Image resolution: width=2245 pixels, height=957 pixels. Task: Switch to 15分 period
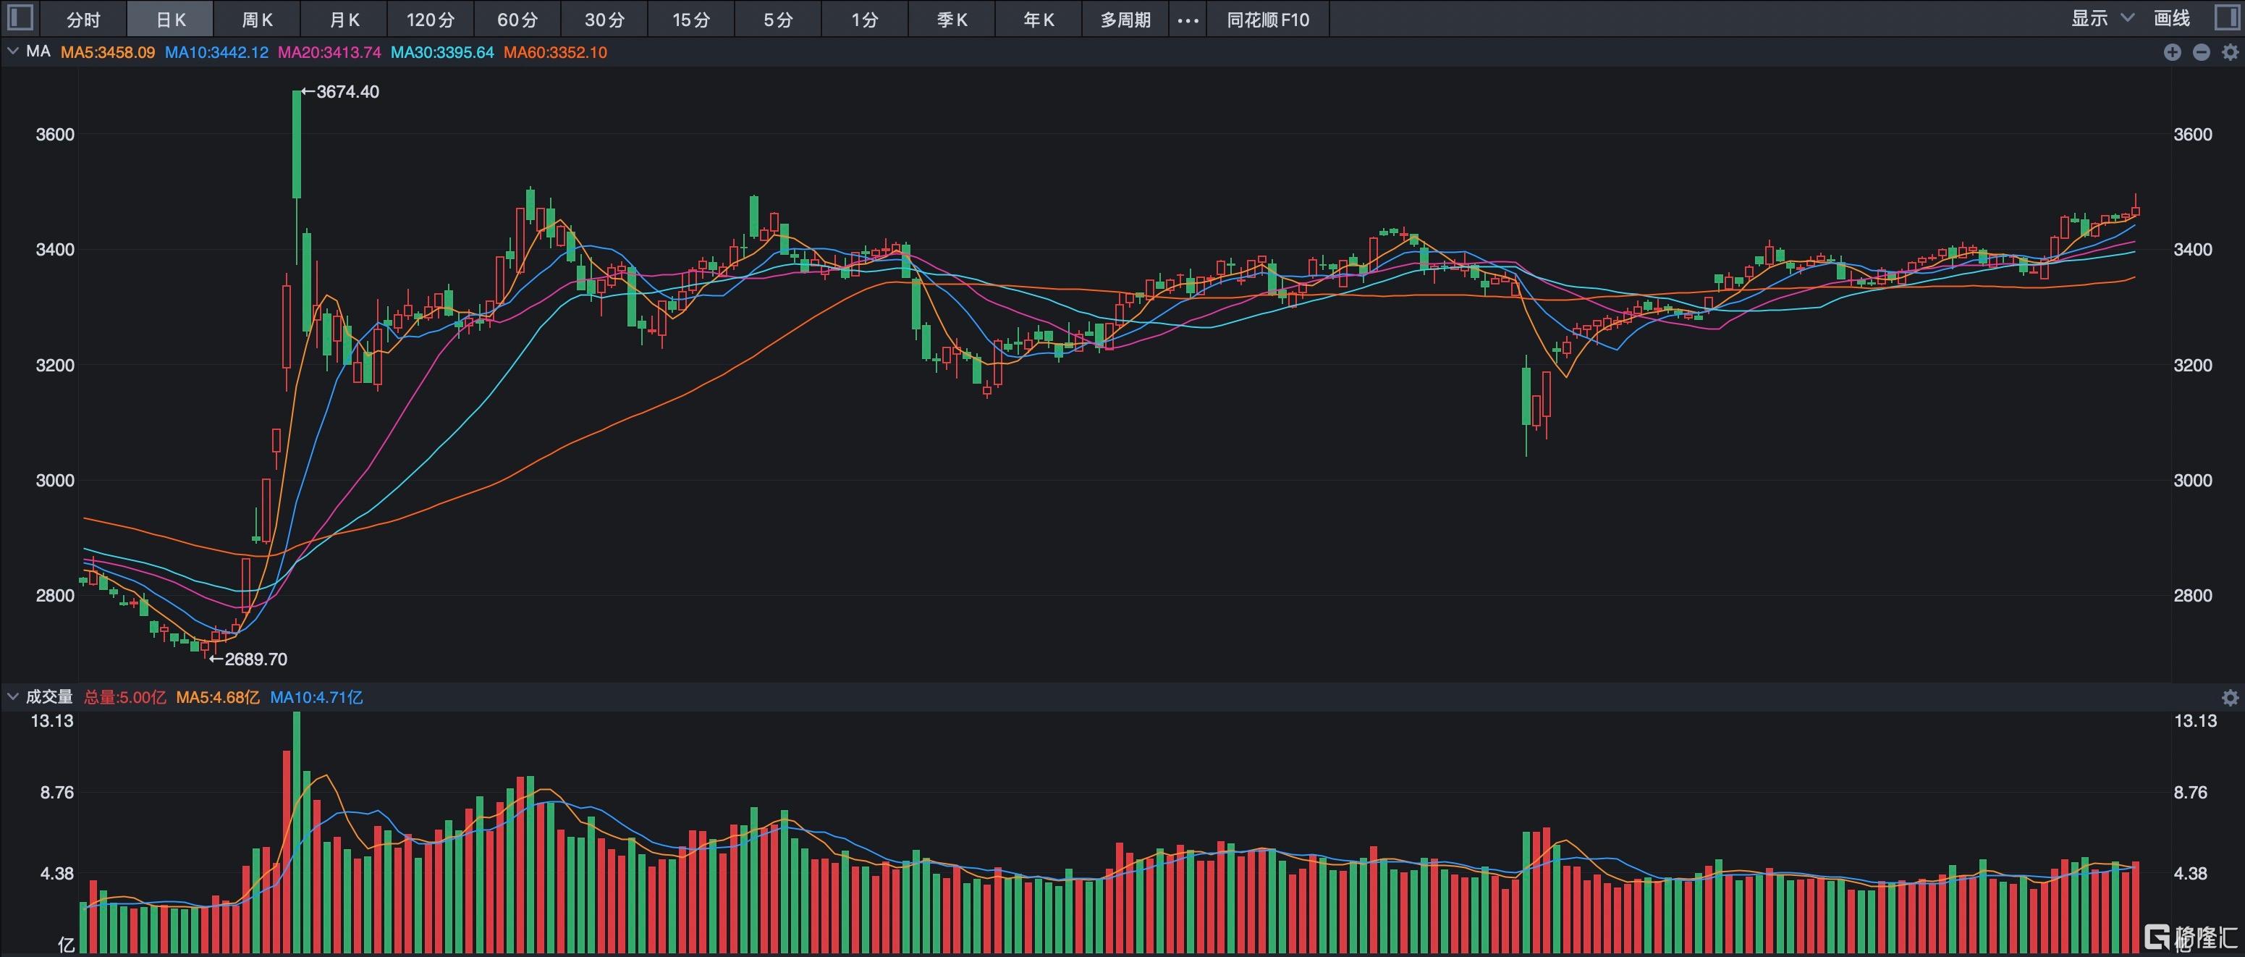pyautogui.click(x=691, y=19)
